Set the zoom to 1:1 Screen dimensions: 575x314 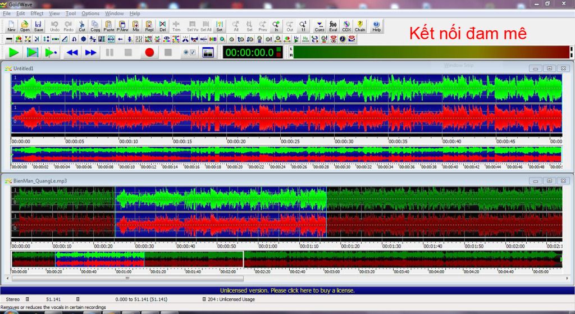[303, 26]
